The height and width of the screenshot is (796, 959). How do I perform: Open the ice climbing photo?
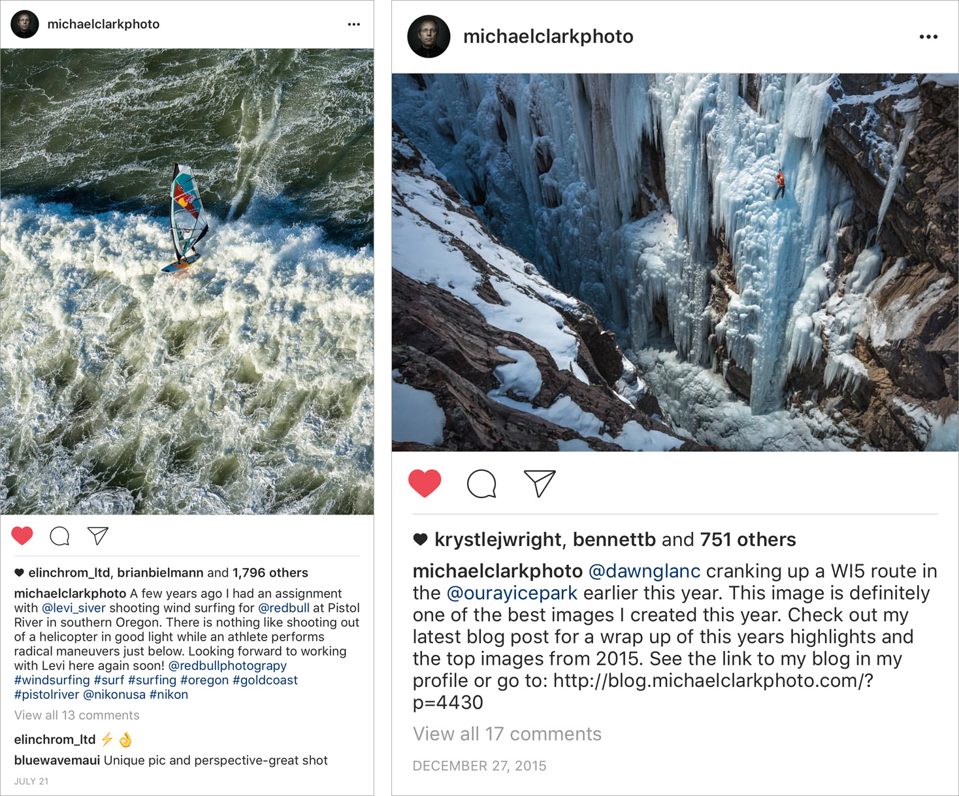click(x=675, y=262)
